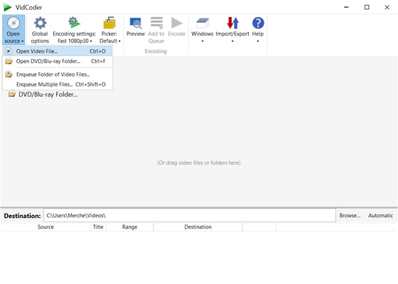Expand the Open source dropdown arrow

[x=23, y=41]
